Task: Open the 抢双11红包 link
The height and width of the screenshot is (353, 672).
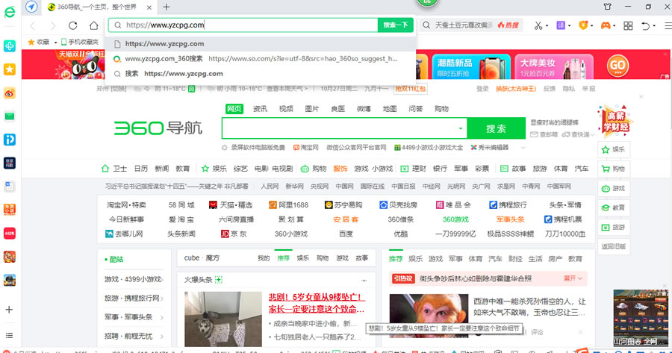Action: (411, 89)
